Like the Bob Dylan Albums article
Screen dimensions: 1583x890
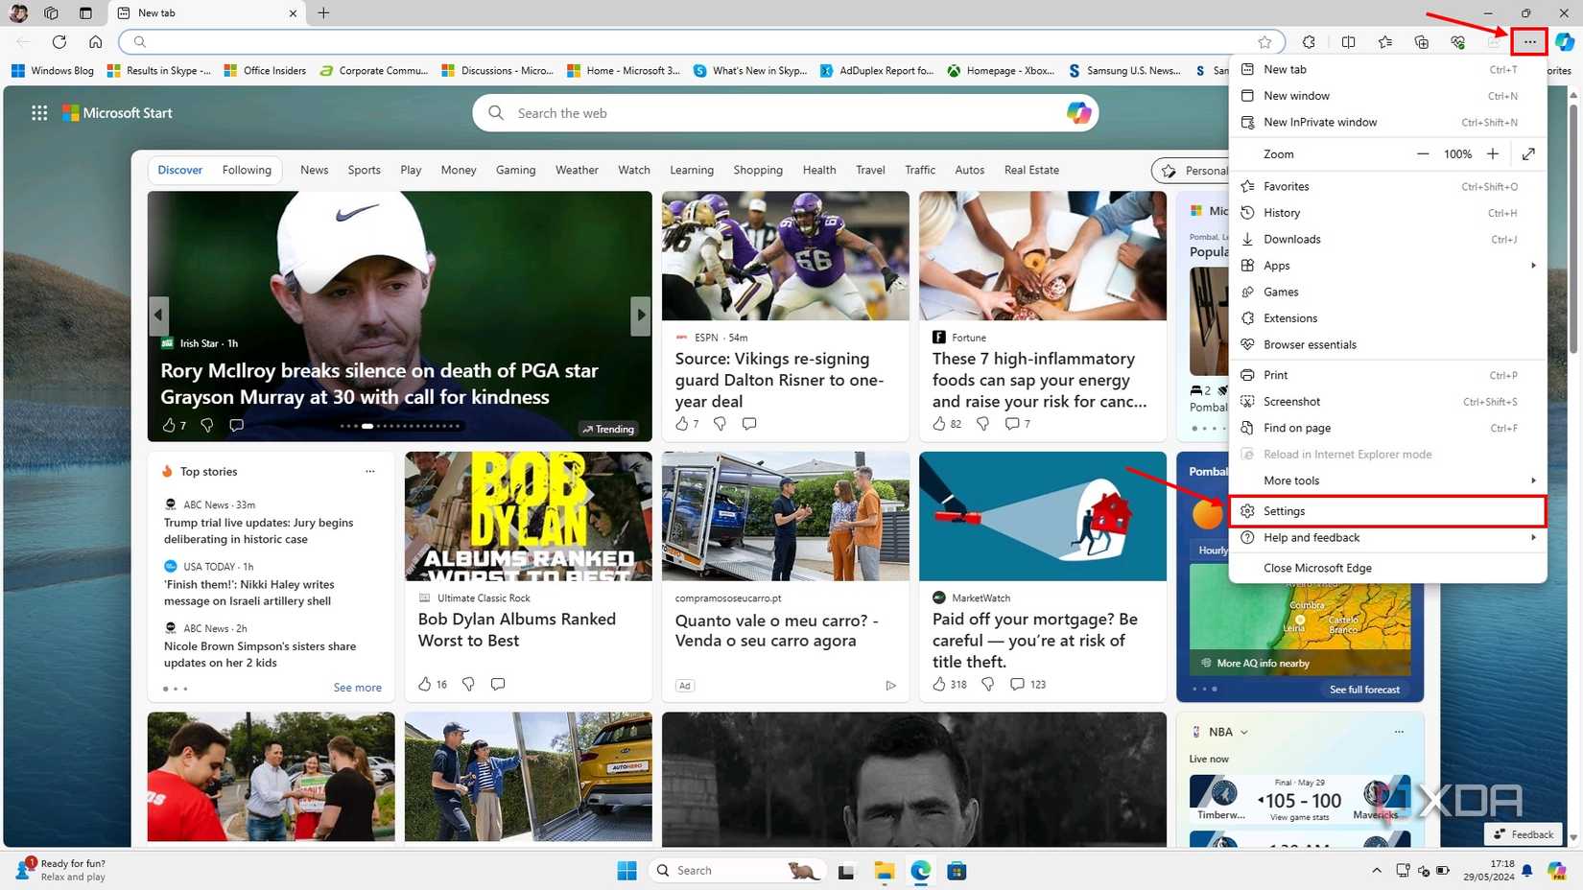pos(425,684)
